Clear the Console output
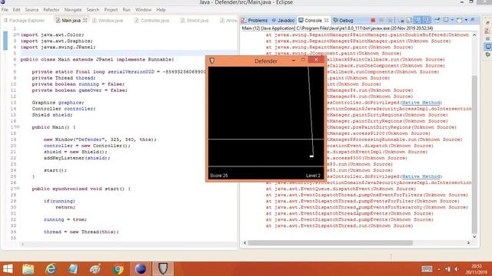The height and width of the screenshot is (276, 492). point(401,21)
